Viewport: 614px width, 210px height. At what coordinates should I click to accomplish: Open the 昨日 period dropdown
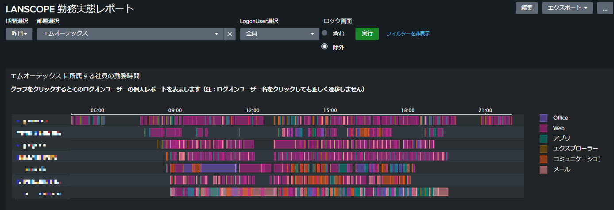(x=19, y=34)
